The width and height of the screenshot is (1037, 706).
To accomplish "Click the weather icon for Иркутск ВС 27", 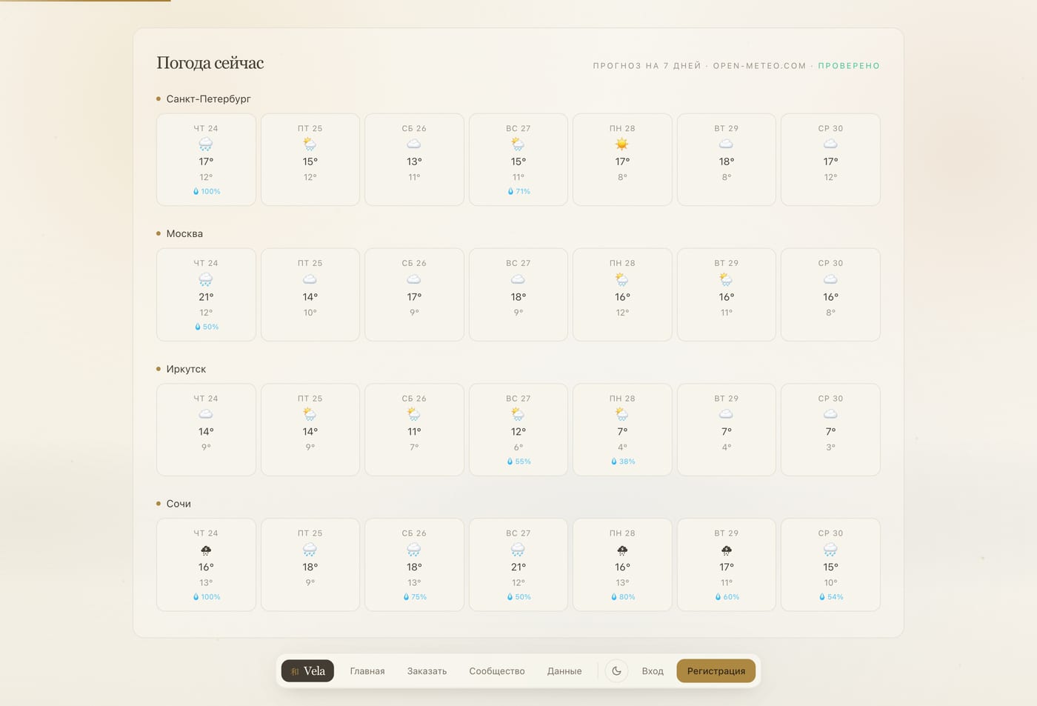I will tap(518, 414).
